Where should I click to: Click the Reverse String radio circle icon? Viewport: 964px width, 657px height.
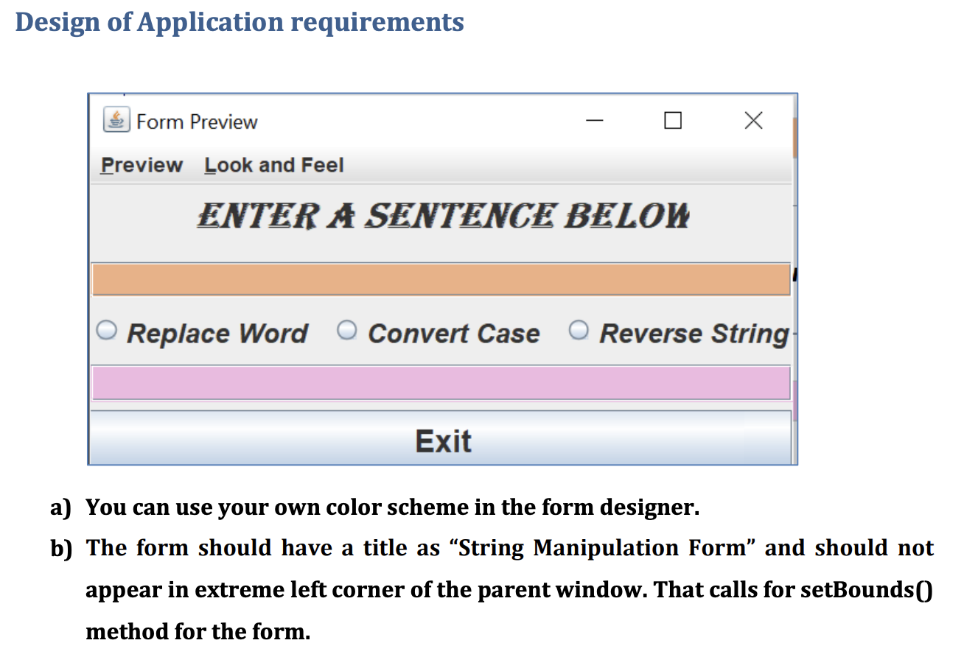579,330
